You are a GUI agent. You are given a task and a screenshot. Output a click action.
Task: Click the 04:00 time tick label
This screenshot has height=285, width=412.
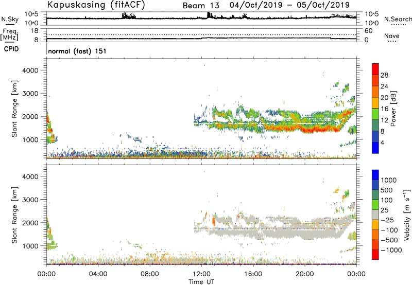(98, 274)
